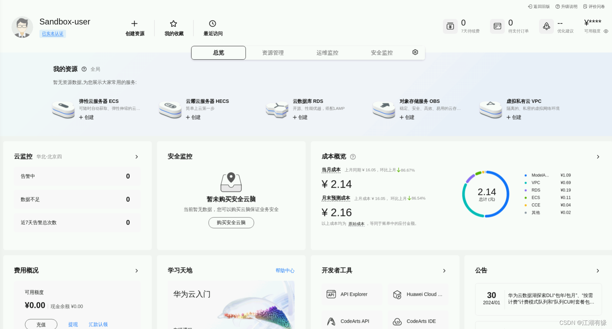Viewport: 612px width, 329px height.
Task: Click the Sandbox-user name
Action: [65, 22]
